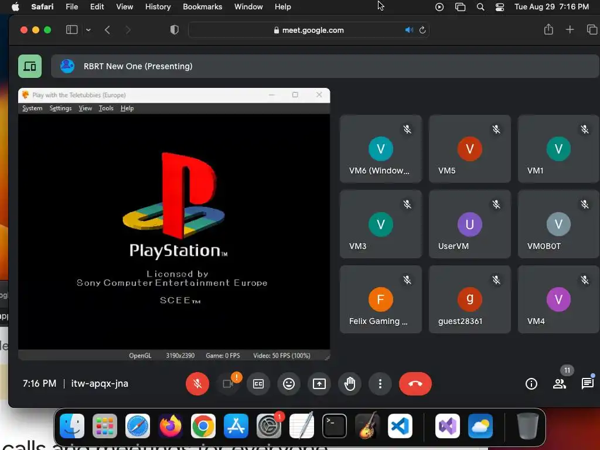Launch Firefox from the Dock
Viewport: 600px width, 450px height.
tap(171, 426)
